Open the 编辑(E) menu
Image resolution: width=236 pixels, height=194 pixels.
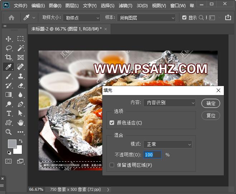[x=38, y=6]
